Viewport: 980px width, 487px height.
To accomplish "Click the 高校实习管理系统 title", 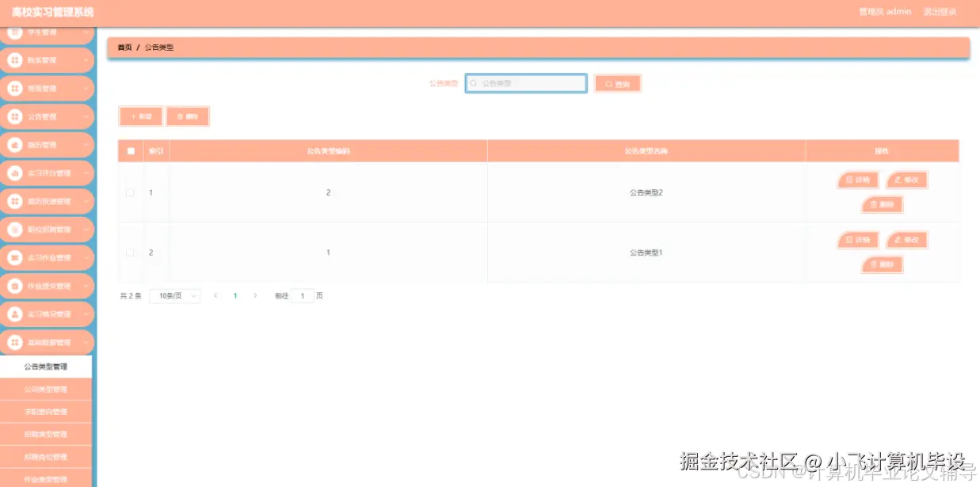I will pyautogui.click(x=52, y=12).
